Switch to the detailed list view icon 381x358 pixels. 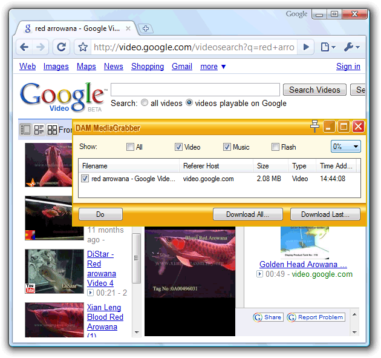pos(39,130)
